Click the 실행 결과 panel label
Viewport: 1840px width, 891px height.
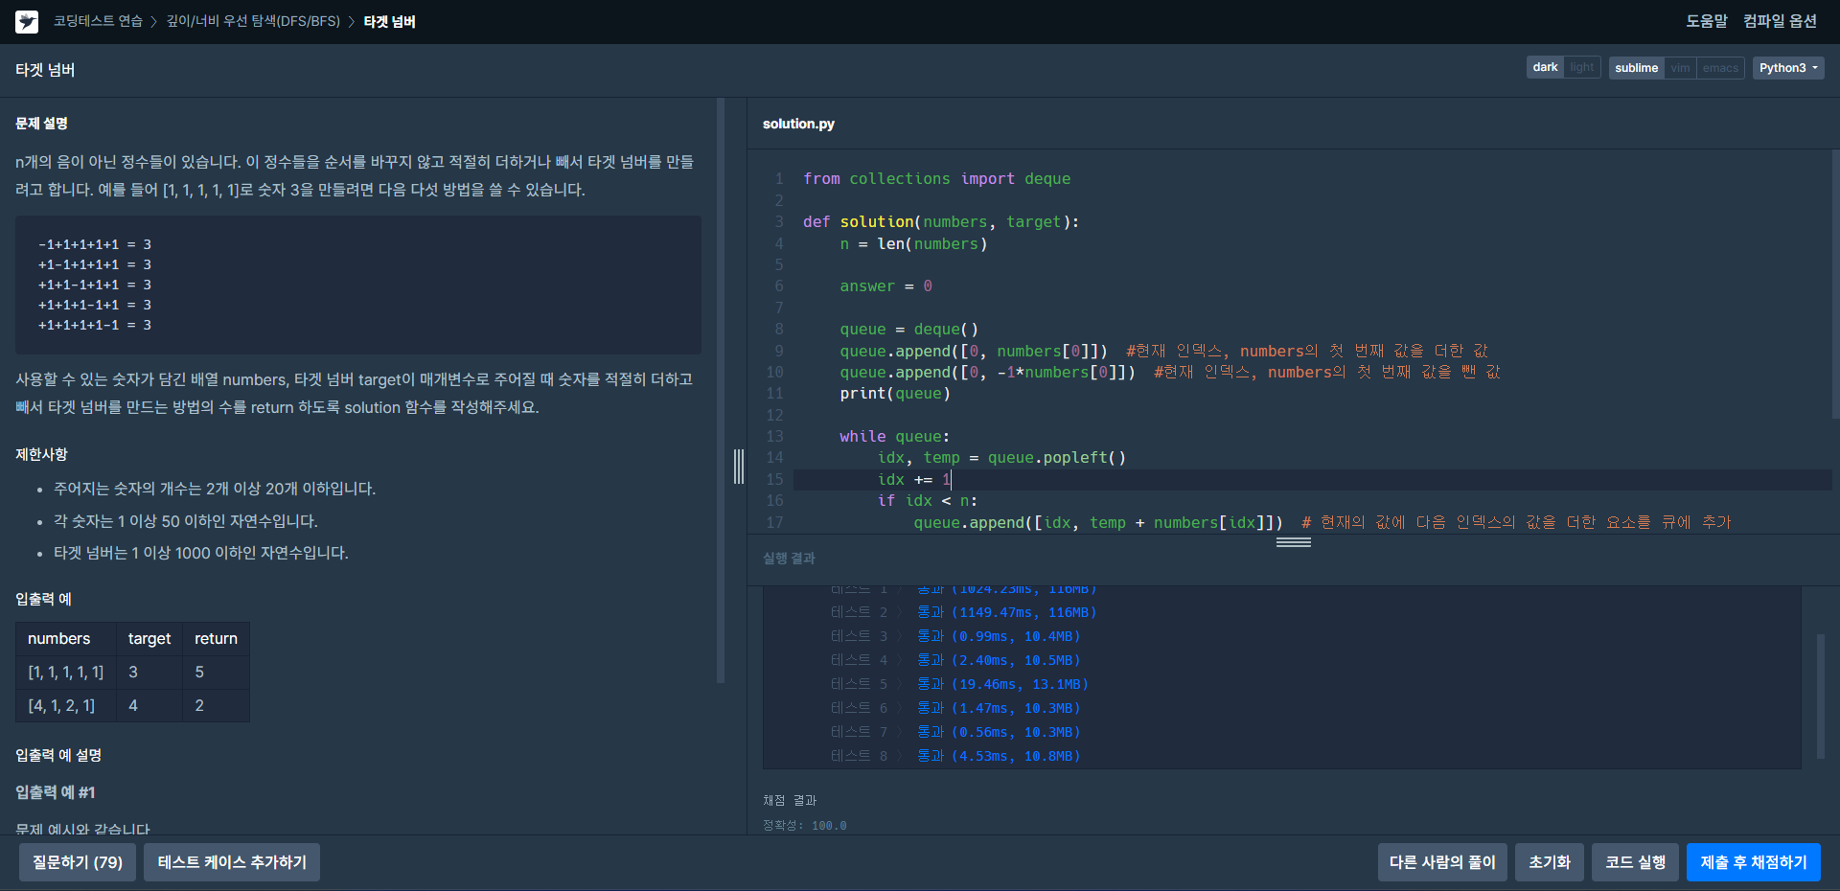789,559
